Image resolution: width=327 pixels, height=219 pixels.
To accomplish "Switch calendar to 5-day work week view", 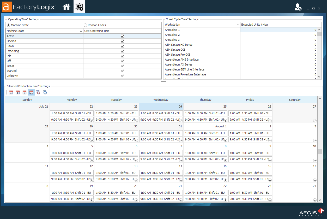I will pos(18,92).
